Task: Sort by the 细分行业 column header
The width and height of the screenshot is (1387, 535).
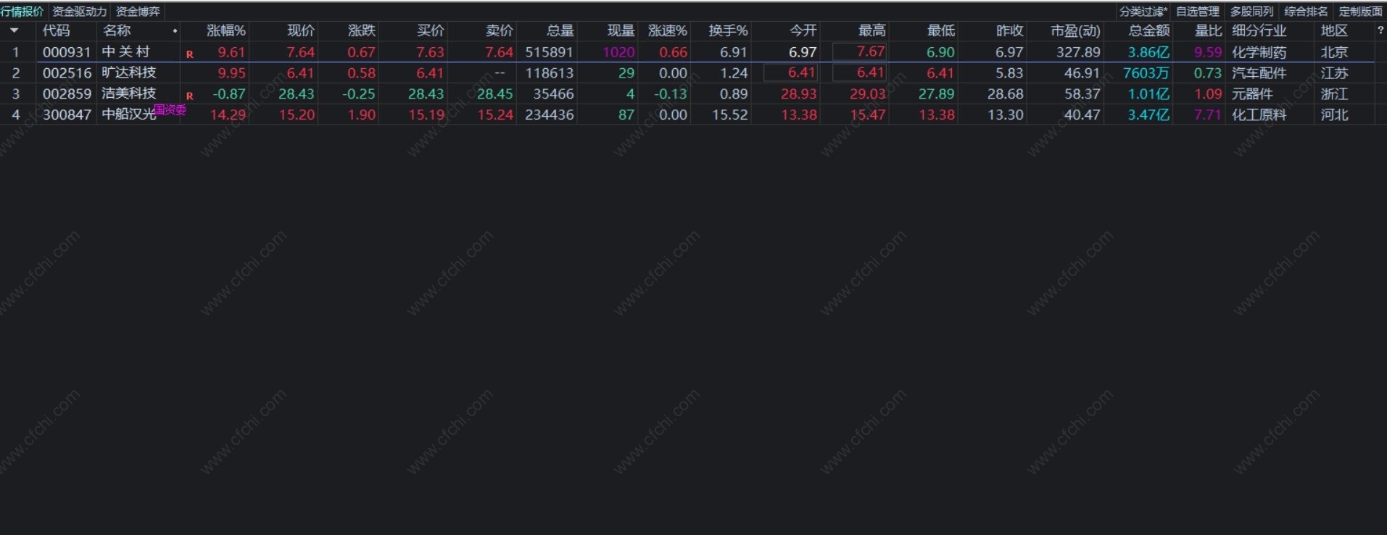Action: point(1259,30)
